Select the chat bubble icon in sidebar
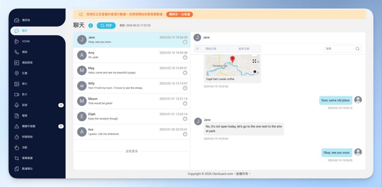Image resolution: width=382 pixels, height=187 pixels. click(x=16, y=31)
